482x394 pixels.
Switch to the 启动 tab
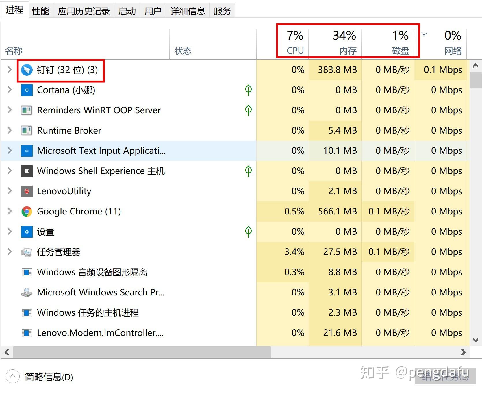tap(127, 11)
